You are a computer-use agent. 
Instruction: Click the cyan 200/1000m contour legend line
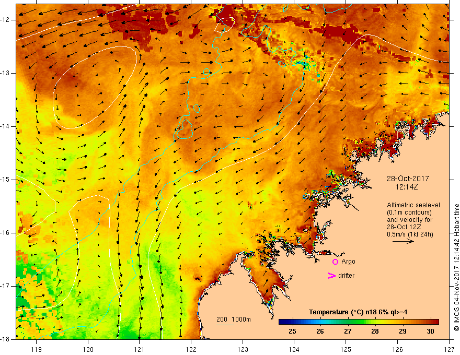point(225,325)
